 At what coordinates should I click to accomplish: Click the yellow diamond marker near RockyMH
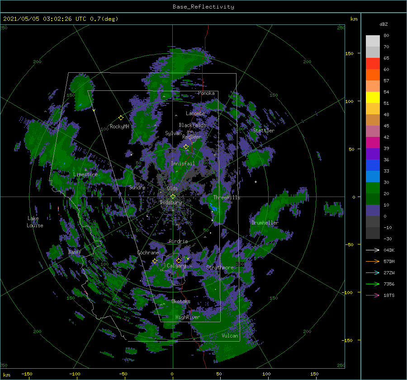[121, 118]
